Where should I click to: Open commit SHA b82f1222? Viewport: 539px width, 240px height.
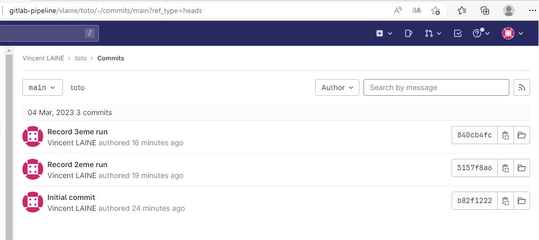click(x=475, y=200)
